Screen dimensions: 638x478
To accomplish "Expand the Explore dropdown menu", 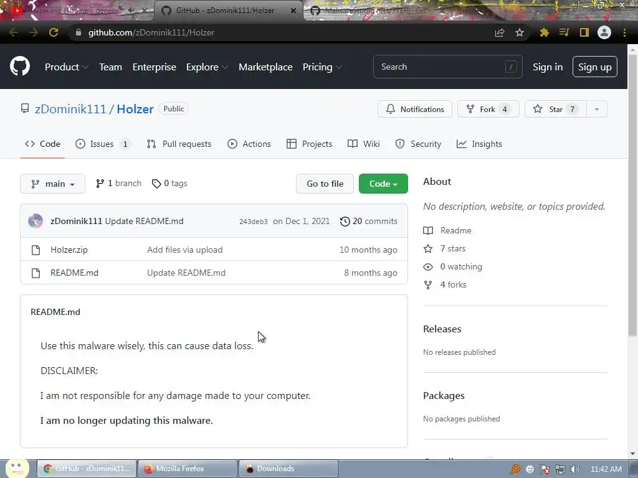I will [x=207, y=67].
